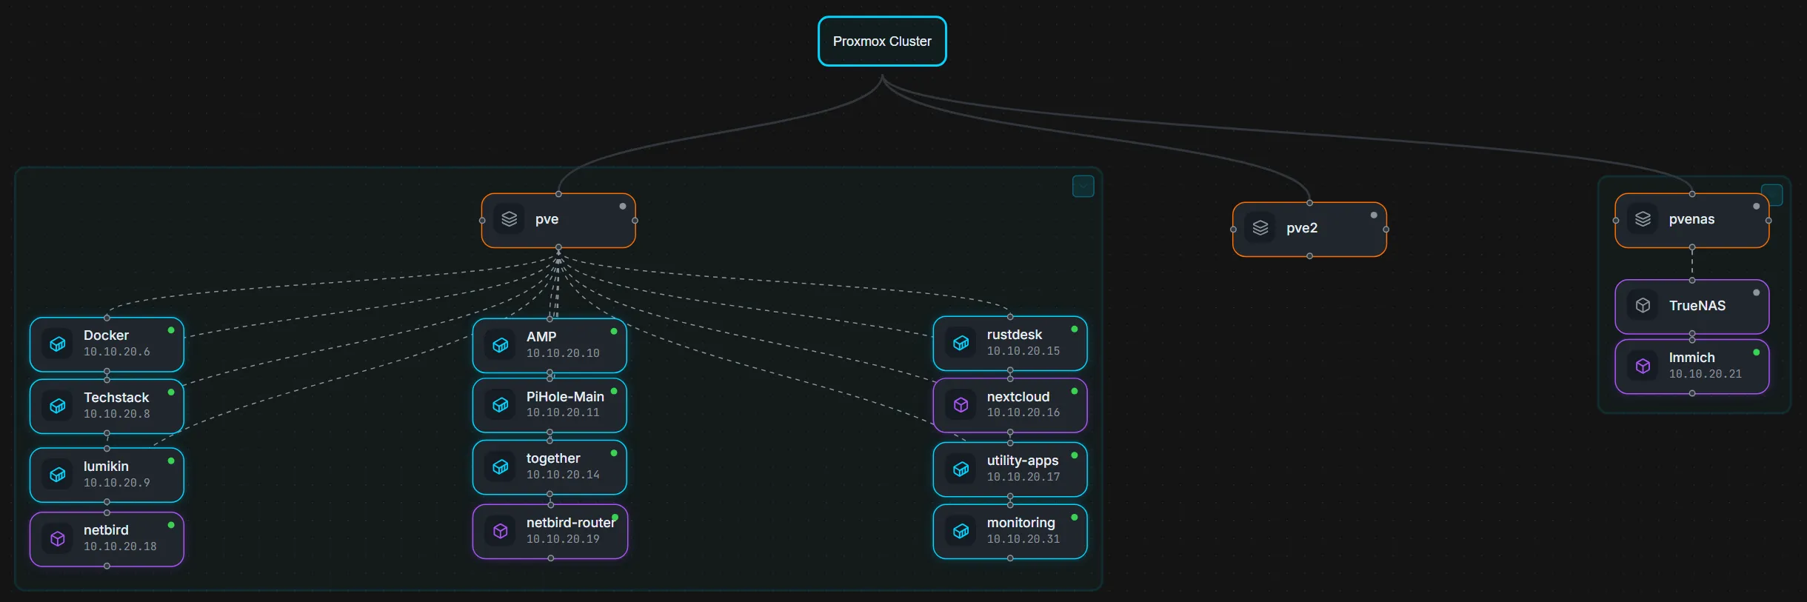Click the Docker container icon

pyautogui.click(x=58, y=344)
